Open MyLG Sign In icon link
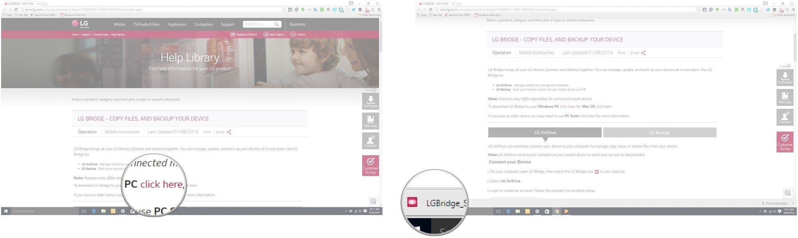The image size is (798, 238). pyautogui.click(x=274, y=35)
